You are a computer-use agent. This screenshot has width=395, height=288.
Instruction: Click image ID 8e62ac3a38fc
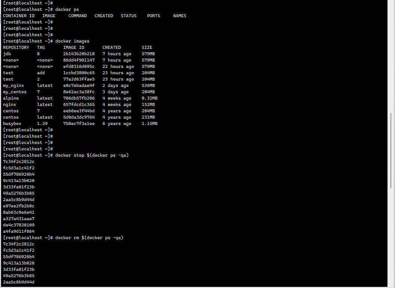click(79, 92)
